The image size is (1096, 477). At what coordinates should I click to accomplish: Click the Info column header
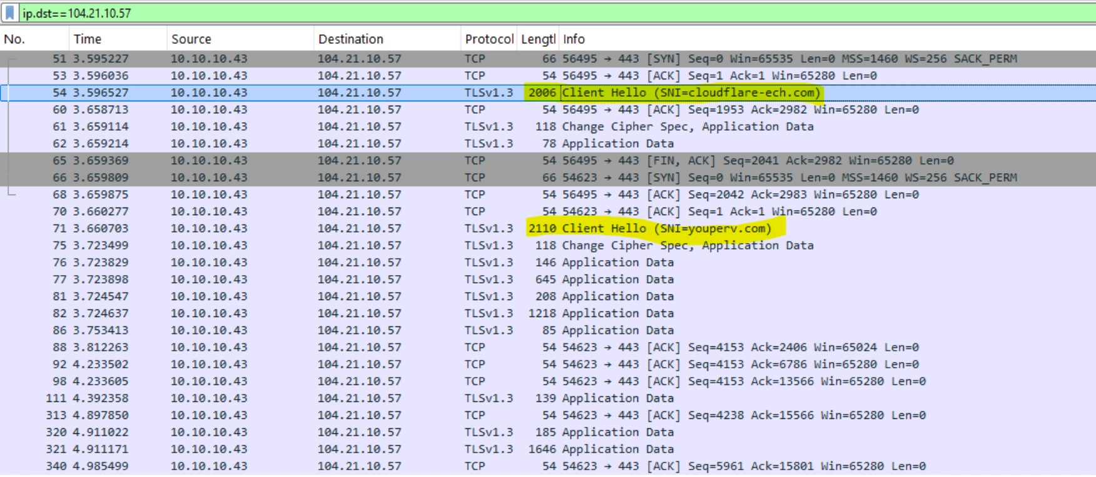pyautogui.click(x=827, y=39)
